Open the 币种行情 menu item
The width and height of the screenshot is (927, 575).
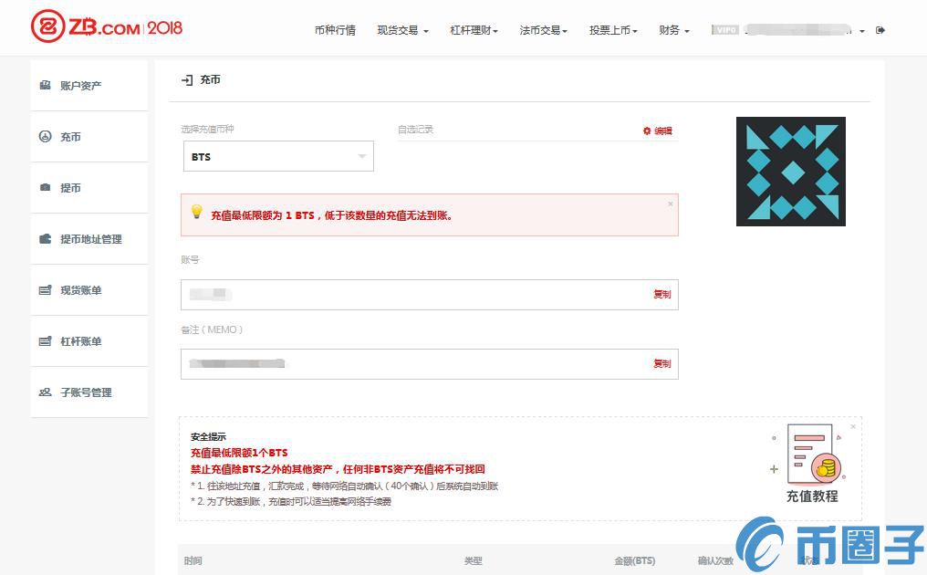[x=335, y=30]
